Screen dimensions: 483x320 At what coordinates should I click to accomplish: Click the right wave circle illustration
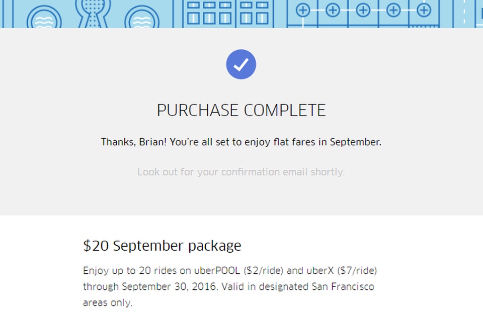pos(142,19)
